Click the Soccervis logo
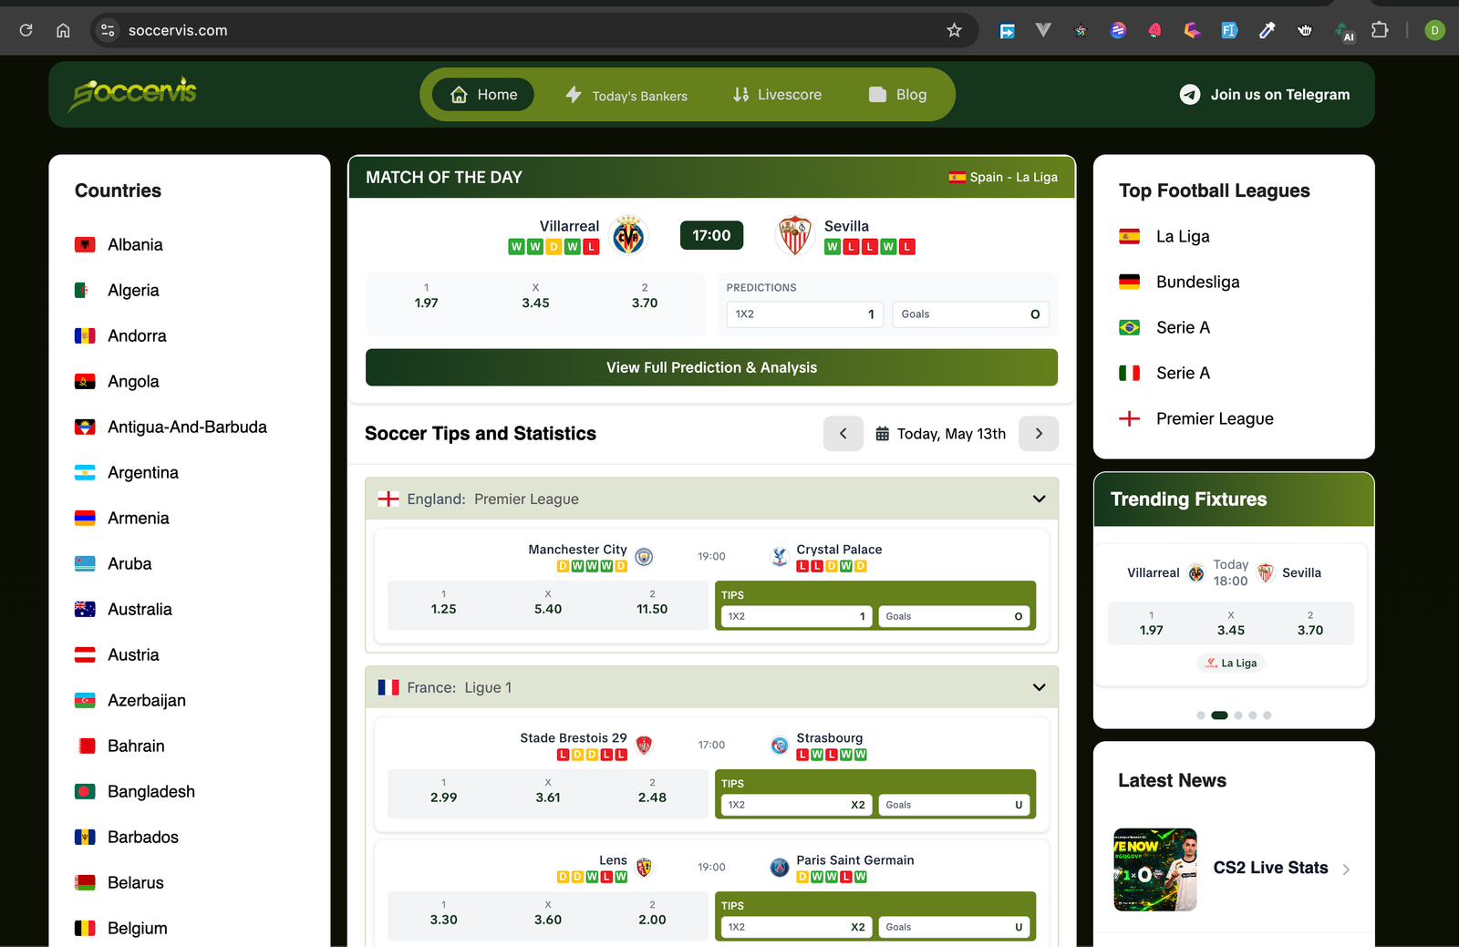This screenshot has width=1459, height=947. click(134, 93)
